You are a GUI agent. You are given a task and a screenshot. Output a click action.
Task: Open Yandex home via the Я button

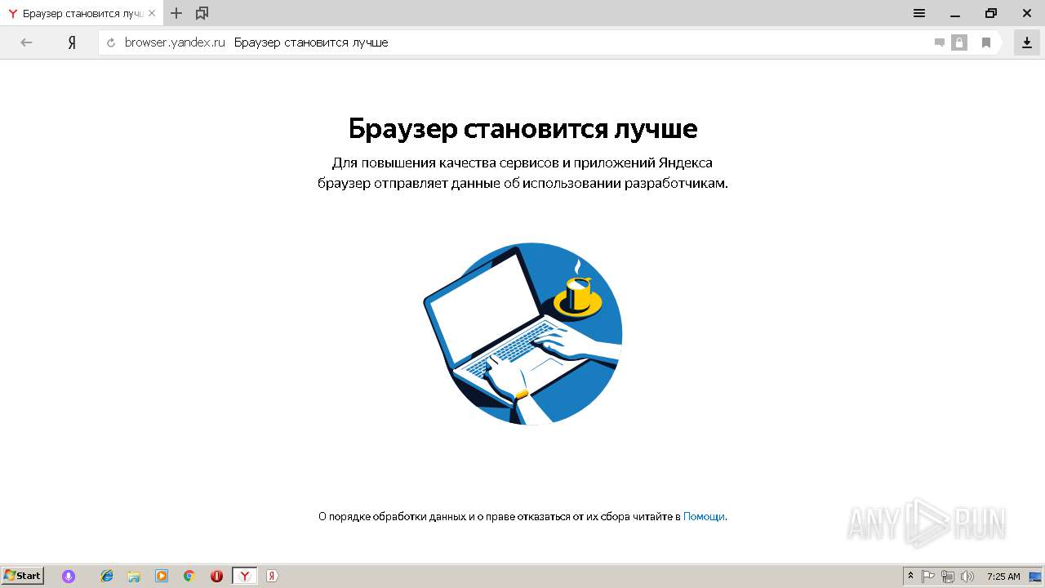click(72, 42)
